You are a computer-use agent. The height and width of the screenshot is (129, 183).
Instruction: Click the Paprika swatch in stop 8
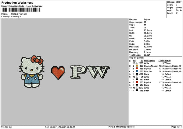pos(137,82)
